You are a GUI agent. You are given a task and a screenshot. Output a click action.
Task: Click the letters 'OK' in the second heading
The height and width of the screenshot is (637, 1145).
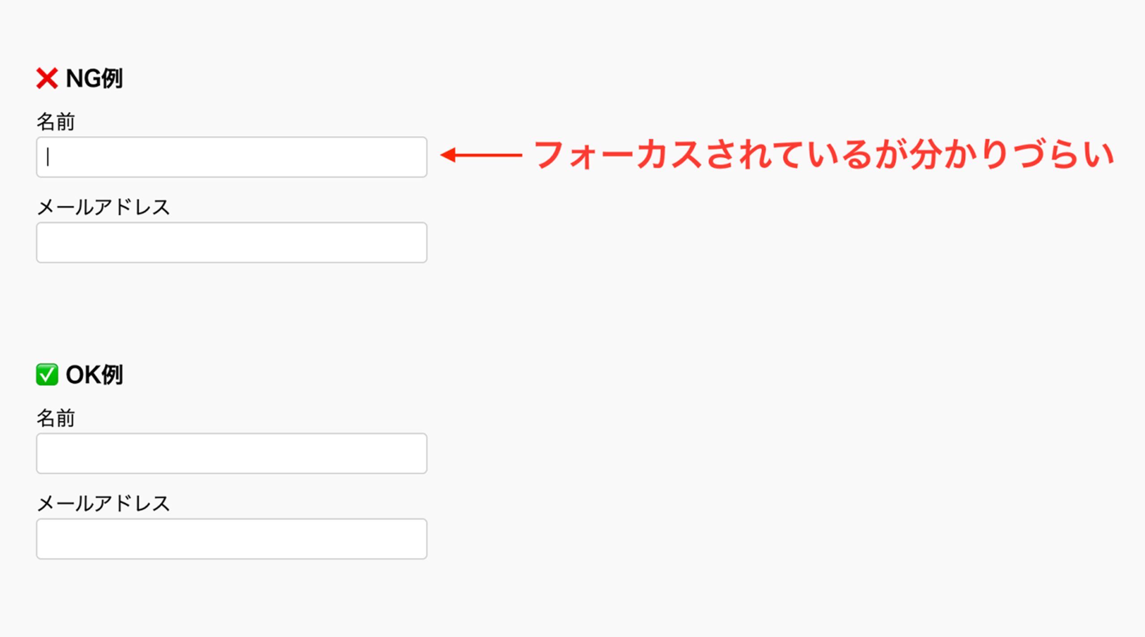tap(83, 375)
